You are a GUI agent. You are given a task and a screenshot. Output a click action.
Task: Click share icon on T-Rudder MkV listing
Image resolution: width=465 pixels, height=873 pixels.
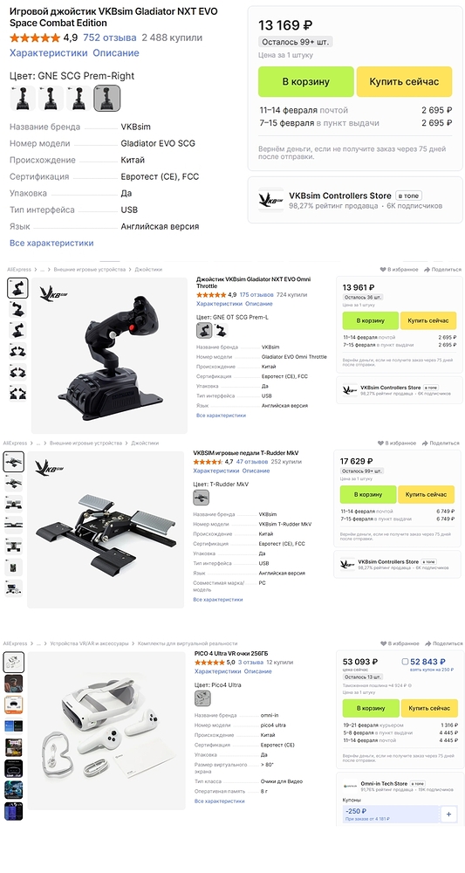425,443
